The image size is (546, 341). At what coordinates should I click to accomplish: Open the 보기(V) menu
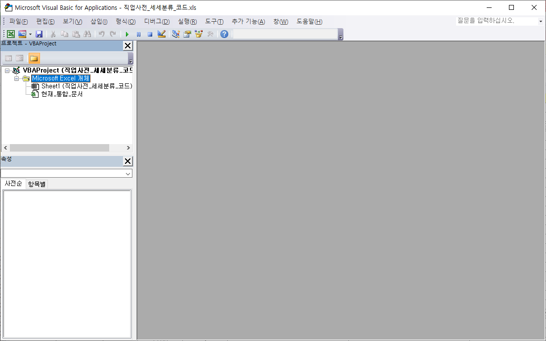(73, 22)
